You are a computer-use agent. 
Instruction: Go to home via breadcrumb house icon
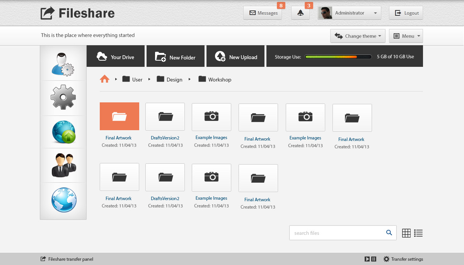(x=104, y=79)
